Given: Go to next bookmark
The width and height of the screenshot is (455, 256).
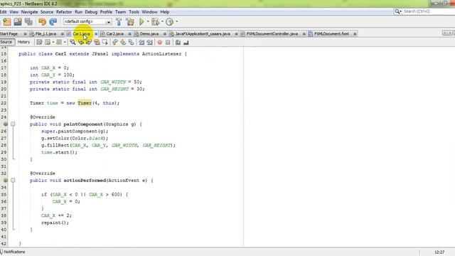Looking at the screenshot, I should point(123,43).
